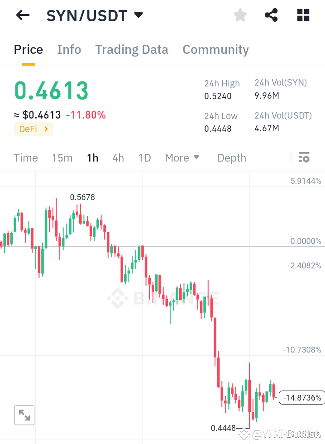The height and width of the screenshot is (444, 325).
Task: Open chart style settings icon beside Depth
Action: click(x=304, y=158)
